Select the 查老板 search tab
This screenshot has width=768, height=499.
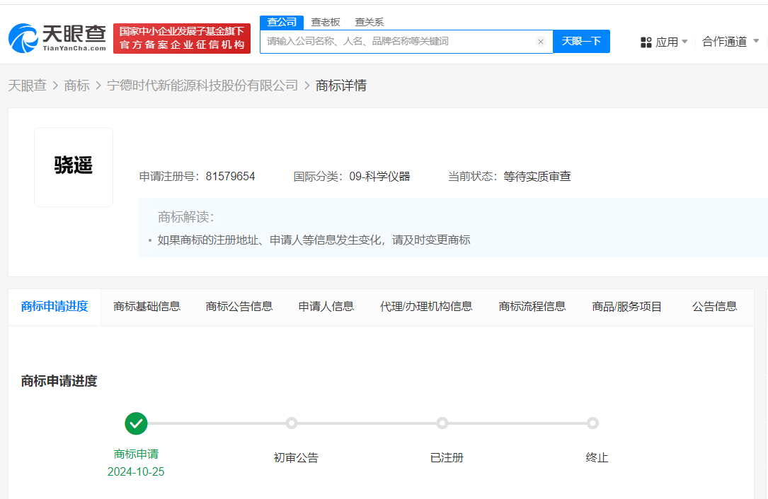point(325,22)
